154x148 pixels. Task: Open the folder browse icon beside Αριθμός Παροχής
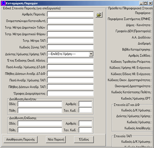99,15
